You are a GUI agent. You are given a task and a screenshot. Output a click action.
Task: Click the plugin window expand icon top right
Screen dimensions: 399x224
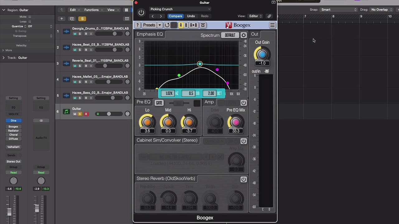[273, 2]
